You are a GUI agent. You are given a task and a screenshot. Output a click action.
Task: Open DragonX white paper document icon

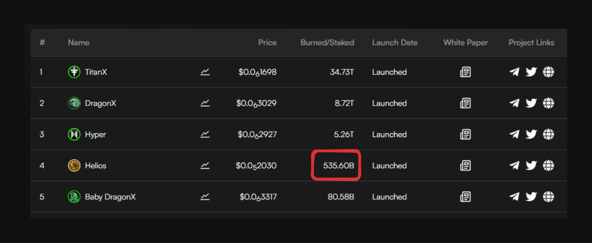pos(465,103)
